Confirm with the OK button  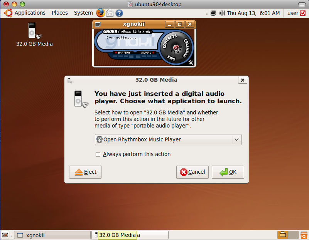pyautogui.click(x=228, y=172)
